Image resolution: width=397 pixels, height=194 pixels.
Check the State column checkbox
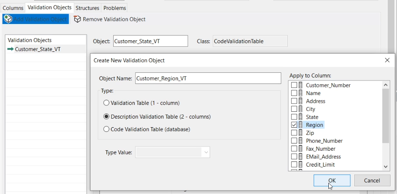click(x=294, y=117)
